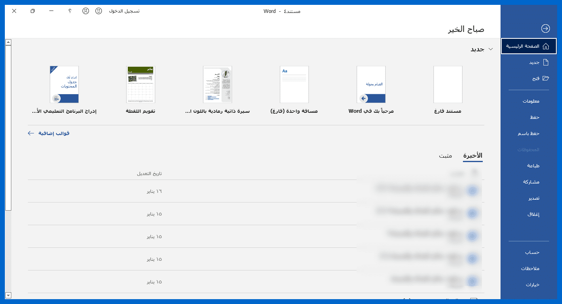Open the جدول المحتويات tutorial template
The width and height of the screenshot is (562, 304).
64,84
